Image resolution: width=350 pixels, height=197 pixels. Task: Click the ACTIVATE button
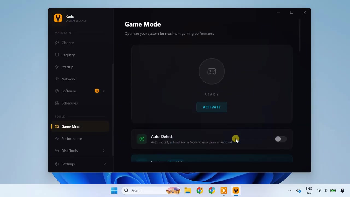pos(212,107)
